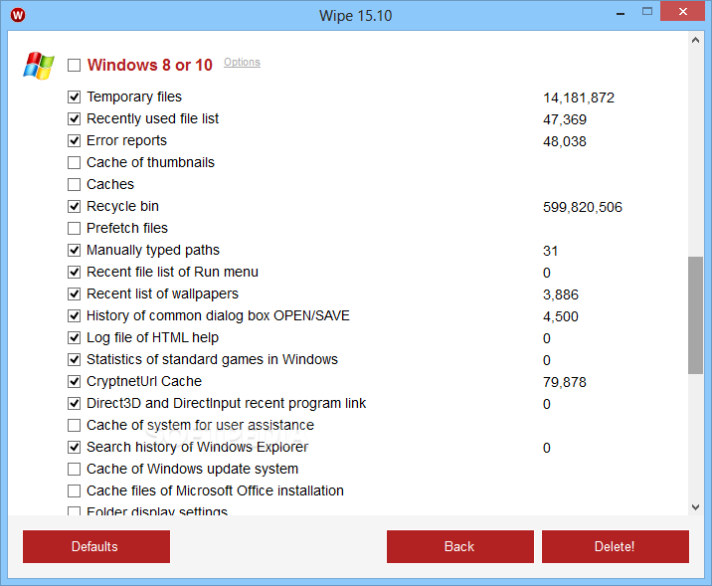Viewport: 712px width, 586px height.
Task: Enable Cache of system for user assistance
Action: pyautogui.click(x=74, y=425)
